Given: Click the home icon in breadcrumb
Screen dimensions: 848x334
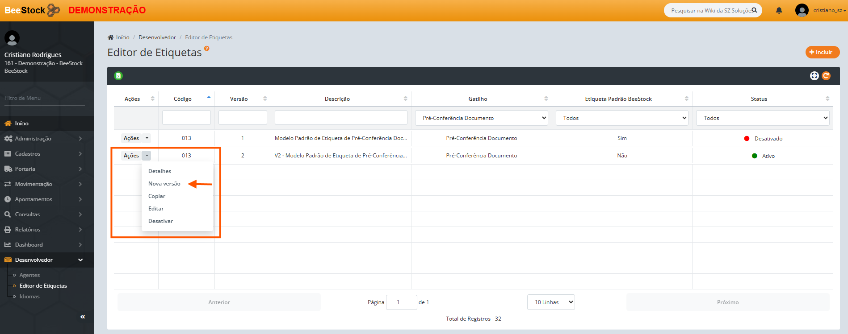Looking at the screenshot, I should (111, 37).
